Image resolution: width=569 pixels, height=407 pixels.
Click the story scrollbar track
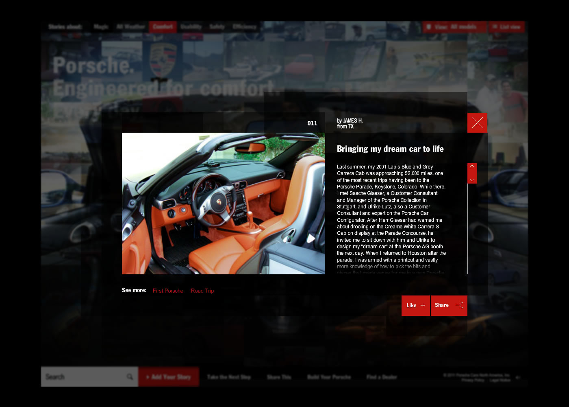(468, 228)
